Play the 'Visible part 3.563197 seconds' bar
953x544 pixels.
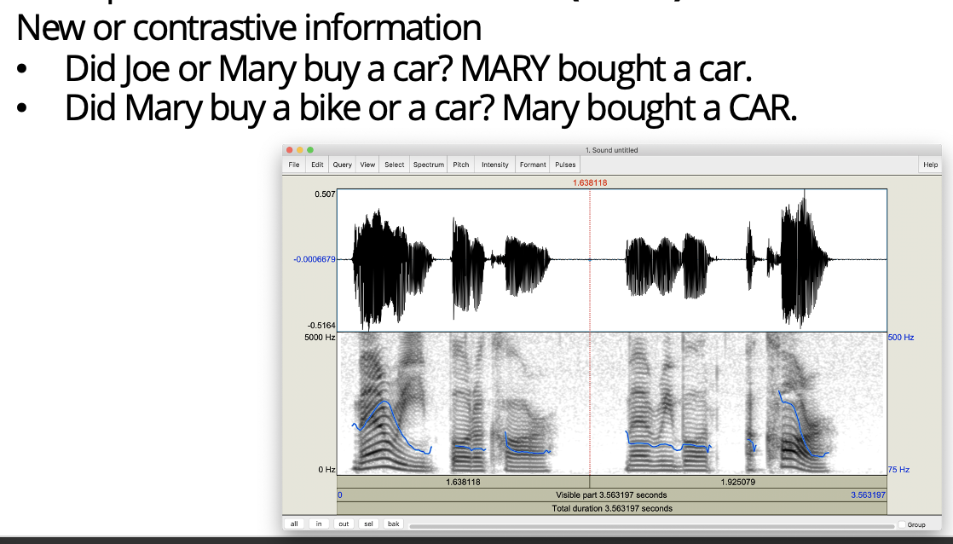[x=611, y=495]
